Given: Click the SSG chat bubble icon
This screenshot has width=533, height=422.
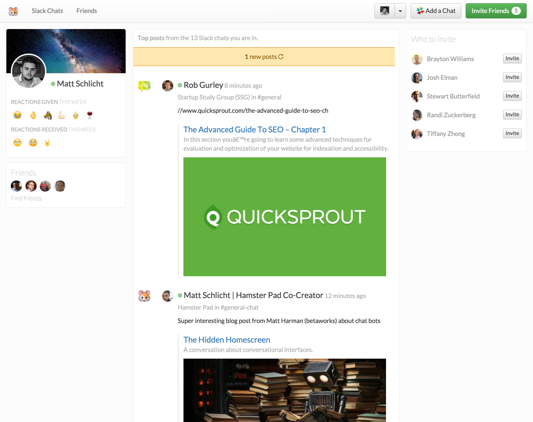Looking at the screenshot, I should [144, 86].
